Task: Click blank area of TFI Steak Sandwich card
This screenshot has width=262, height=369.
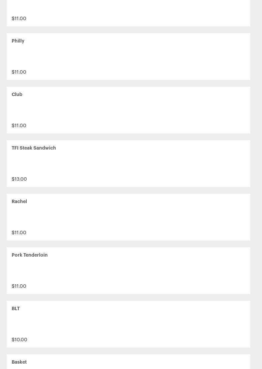Action: (x=134, y=163)
